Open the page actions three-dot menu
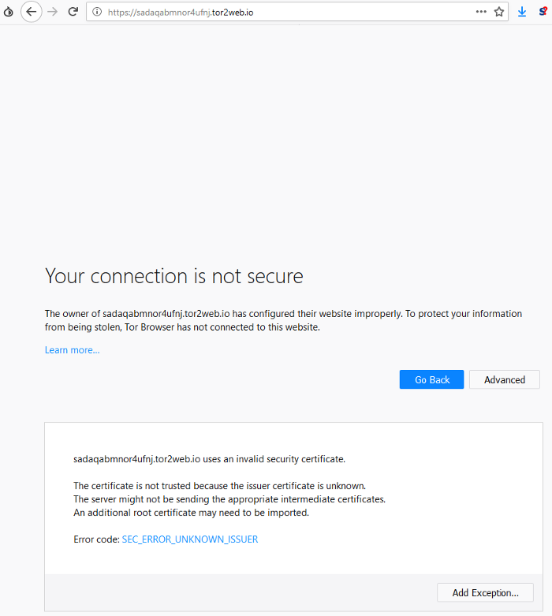Image resolution: width=552 pixels, height=616 pixels. pyautogui.click(x=481, y=12)
